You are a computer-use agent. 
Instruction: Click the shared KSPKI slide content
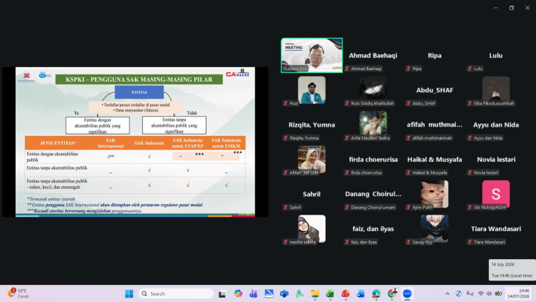(x=135, y=142)
